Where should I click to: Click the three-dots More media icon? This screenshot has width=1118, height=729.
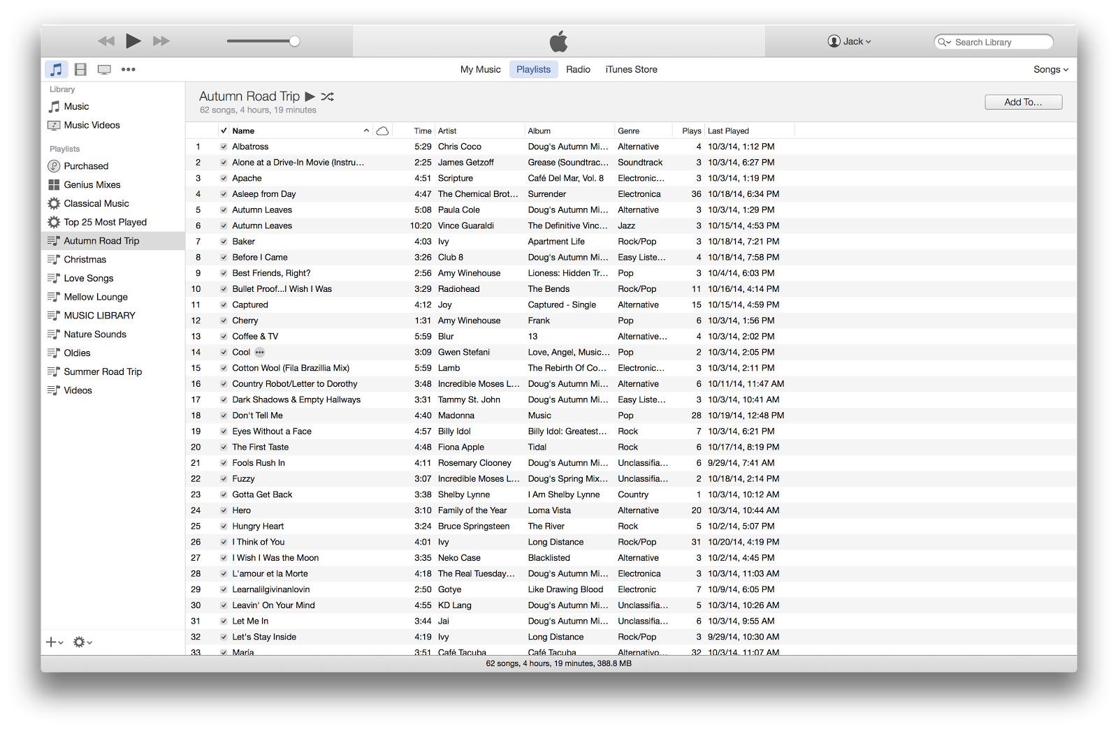pos(129,69)
